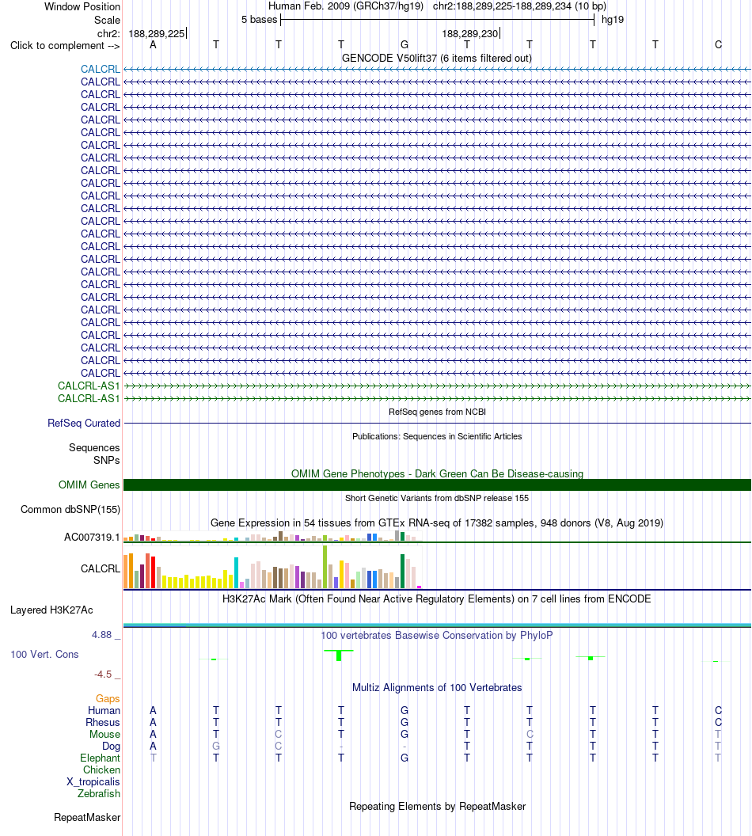752x836 pixels.
Task: Click 'G' base in Human alignment row
Action: click(x=404, y=711)
